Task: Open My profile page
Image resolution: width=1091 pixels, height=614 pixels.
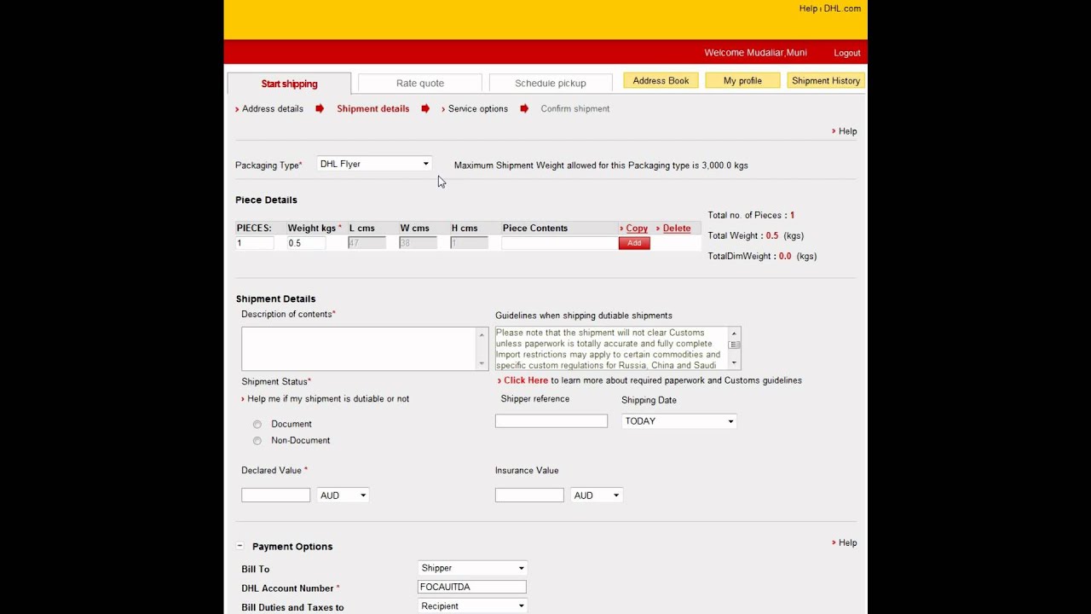Action: [742, 80]
